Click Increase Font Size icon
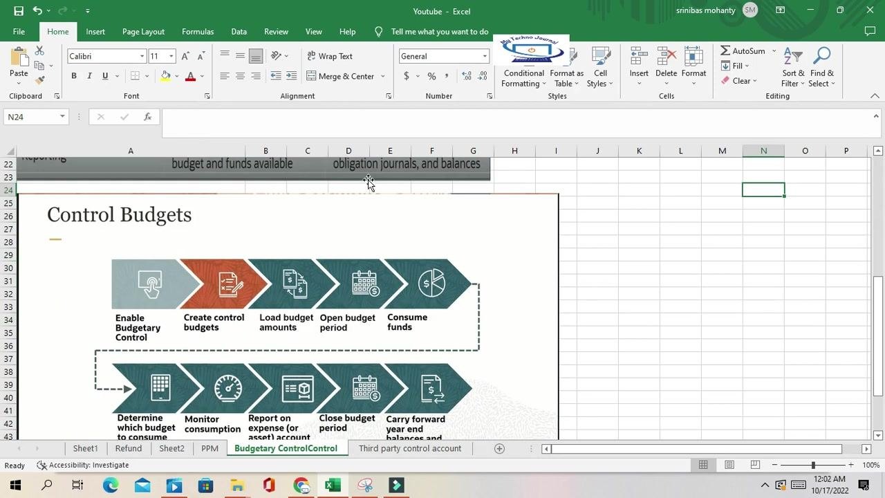Image resolution: width=885 pixels, height=498 pixels. click(x=185, y=56)
